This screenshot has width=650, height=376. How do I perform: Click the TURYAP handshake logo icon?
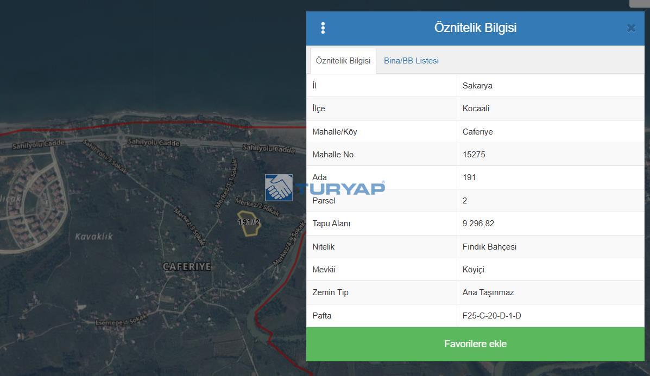click(x=279, y=188)
